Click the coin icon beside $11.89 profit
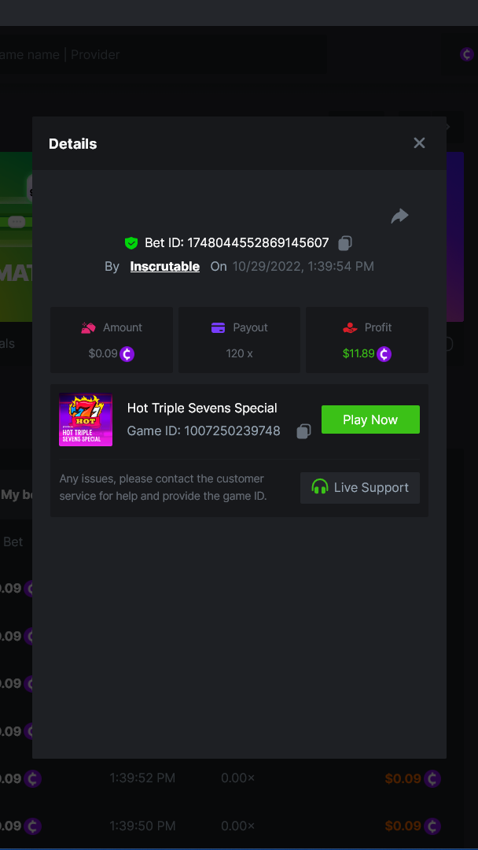 tap(384, 354)
